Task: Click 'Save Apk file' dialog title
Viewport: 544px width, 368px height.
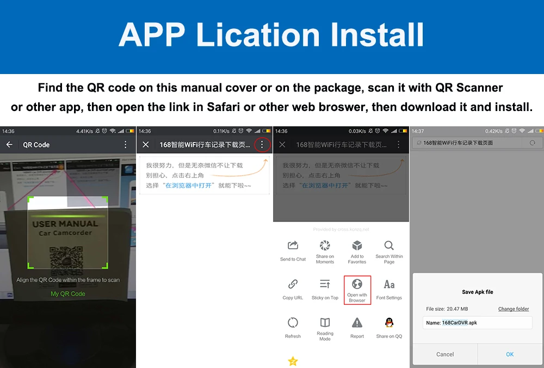Action: 478,292
